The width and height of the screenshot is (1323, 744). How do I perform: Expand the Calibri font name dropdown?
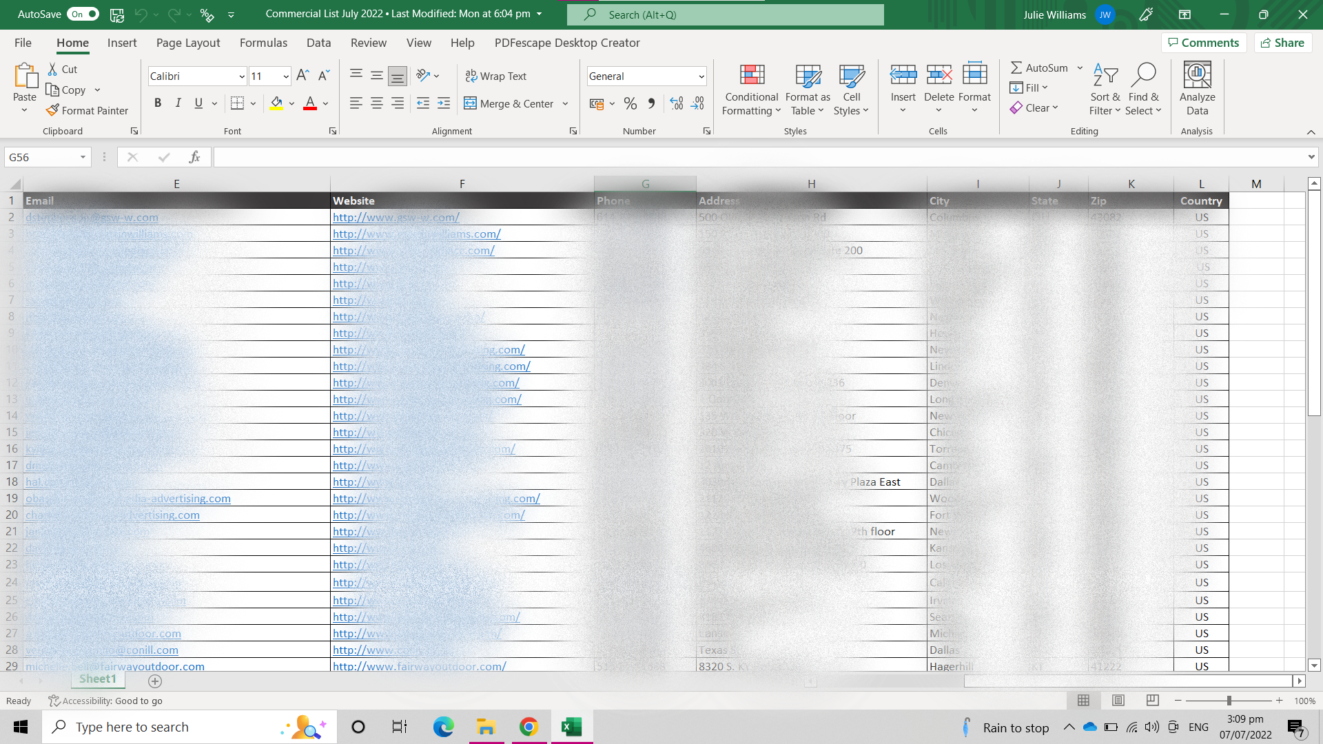[242, 76]
